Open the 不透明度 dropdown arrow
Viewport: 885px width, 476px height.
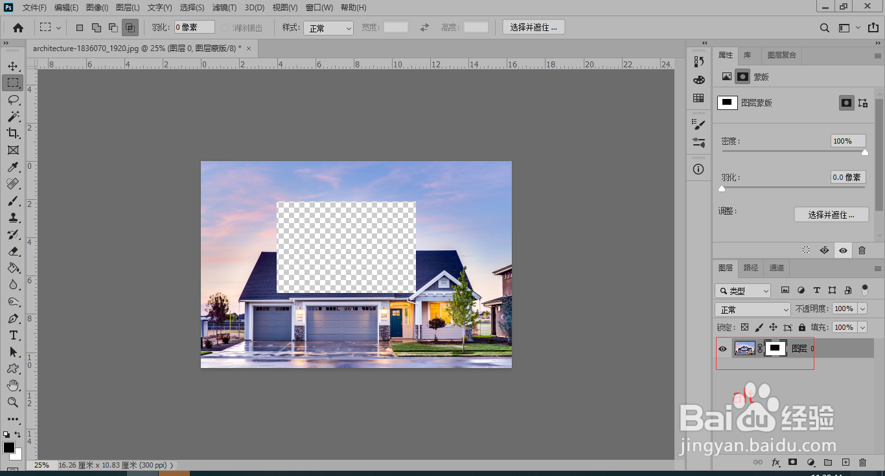862,309
